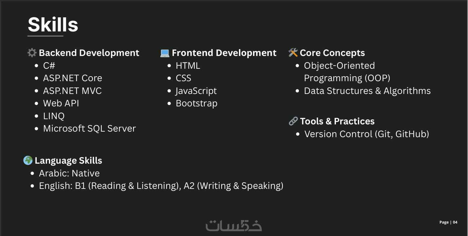Click Version Control (Git, GitHub) entry

(366, 134)
